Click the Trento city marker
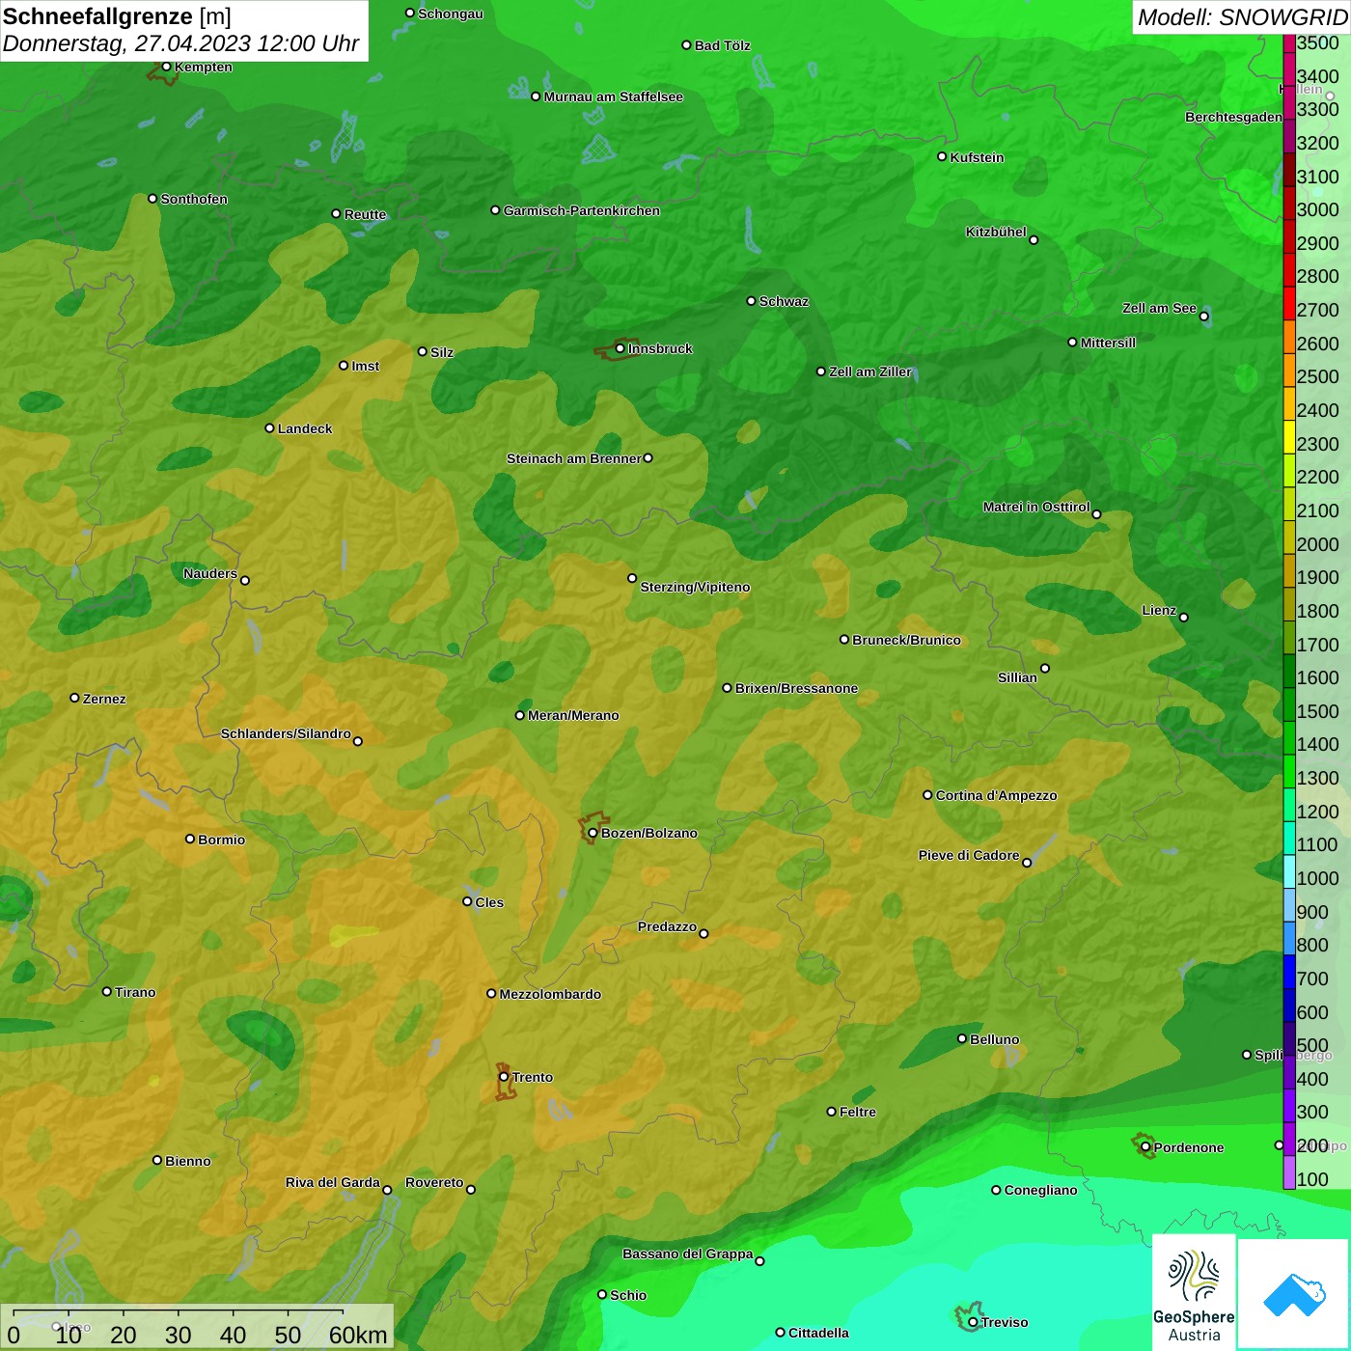The width and height of the screenshot is (1351, 1351). 504,1077
